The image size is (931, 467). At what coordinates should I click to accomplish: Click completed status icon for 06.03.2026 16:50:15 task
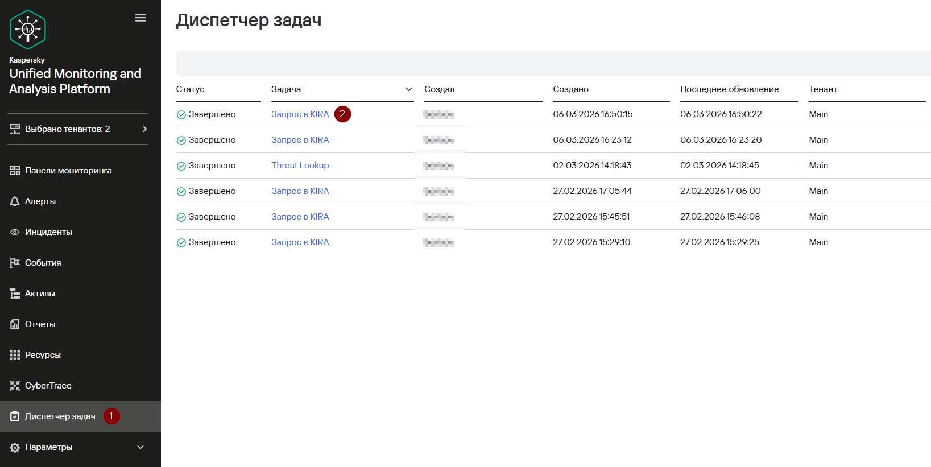(x=181, y=115)
